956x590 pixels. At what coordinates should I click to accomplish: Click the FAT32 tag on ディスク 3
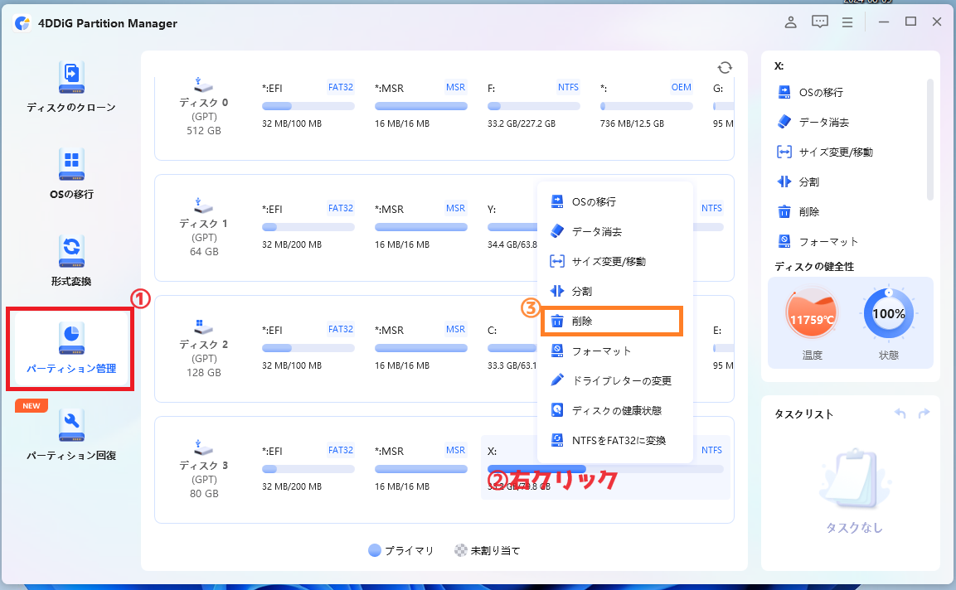(340, 450)
